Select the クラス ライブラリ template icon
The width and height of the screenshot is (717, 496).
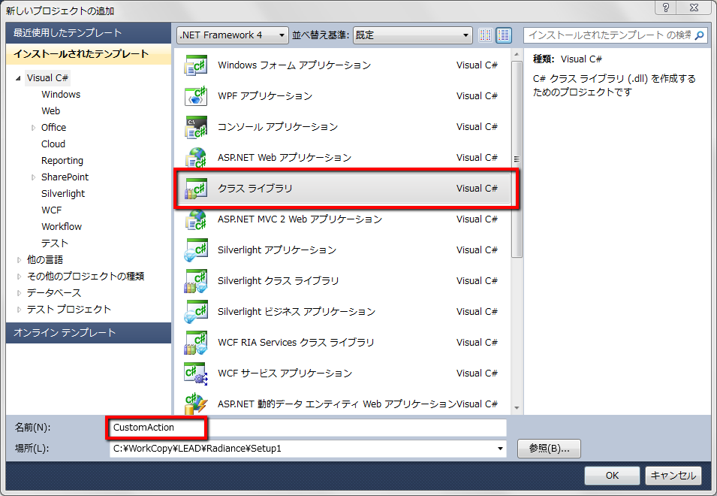point(196,188)
